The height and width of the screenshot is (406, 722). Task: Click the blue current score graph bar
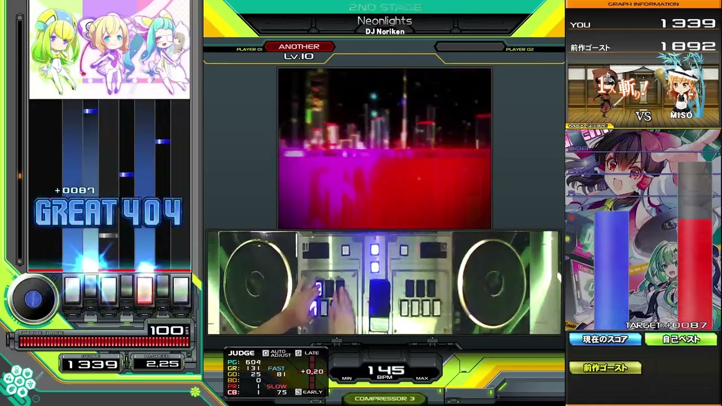[x=611, y=270]
